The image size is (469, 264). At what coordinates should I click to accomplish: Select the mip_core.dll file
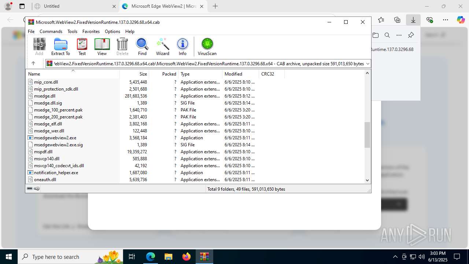coord(46,82)
